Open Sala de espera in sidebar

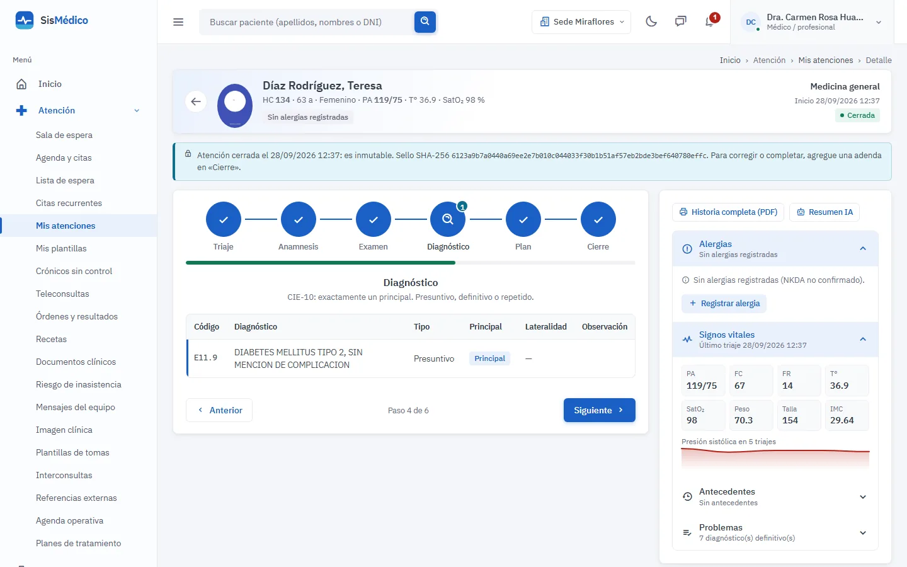tap(64, 135)
